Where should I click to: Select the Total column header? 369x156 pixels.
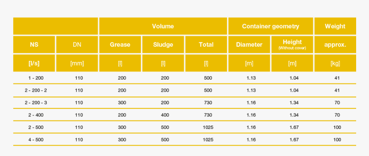(206, 45)
